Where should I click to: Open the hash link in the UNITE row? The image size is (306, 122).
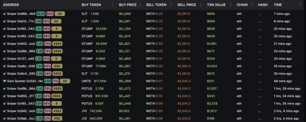click(x=260, y=81)
